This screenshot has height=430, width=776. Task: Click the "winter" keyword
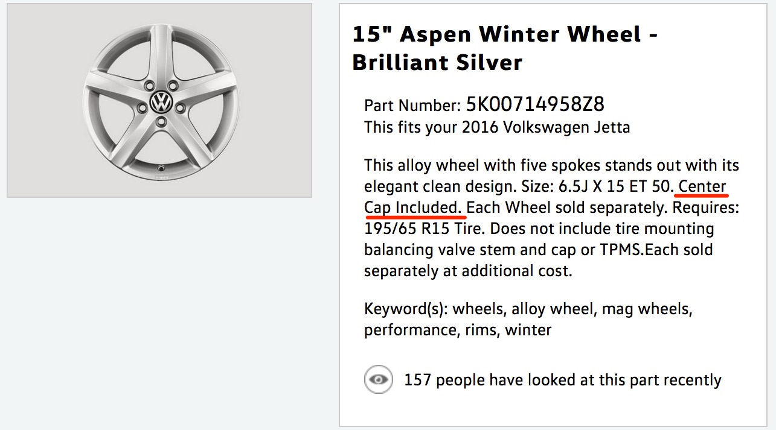pos(528,330)
